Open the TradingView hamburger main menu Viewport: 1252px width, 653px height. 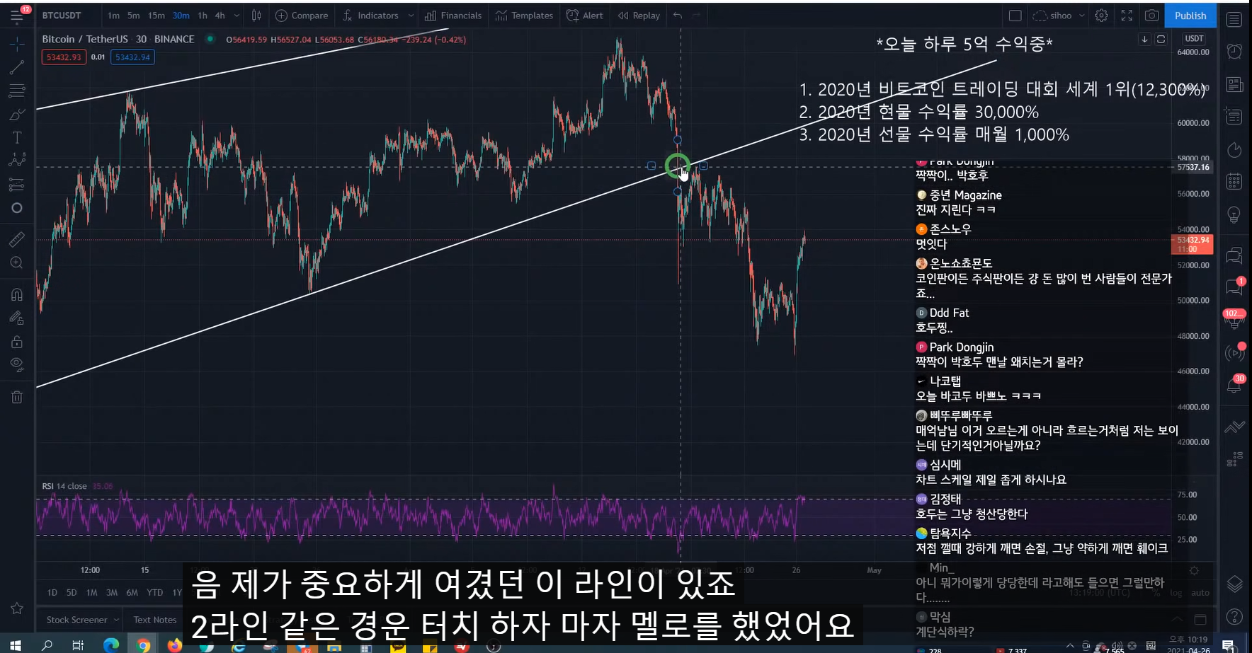pos(17,15)
